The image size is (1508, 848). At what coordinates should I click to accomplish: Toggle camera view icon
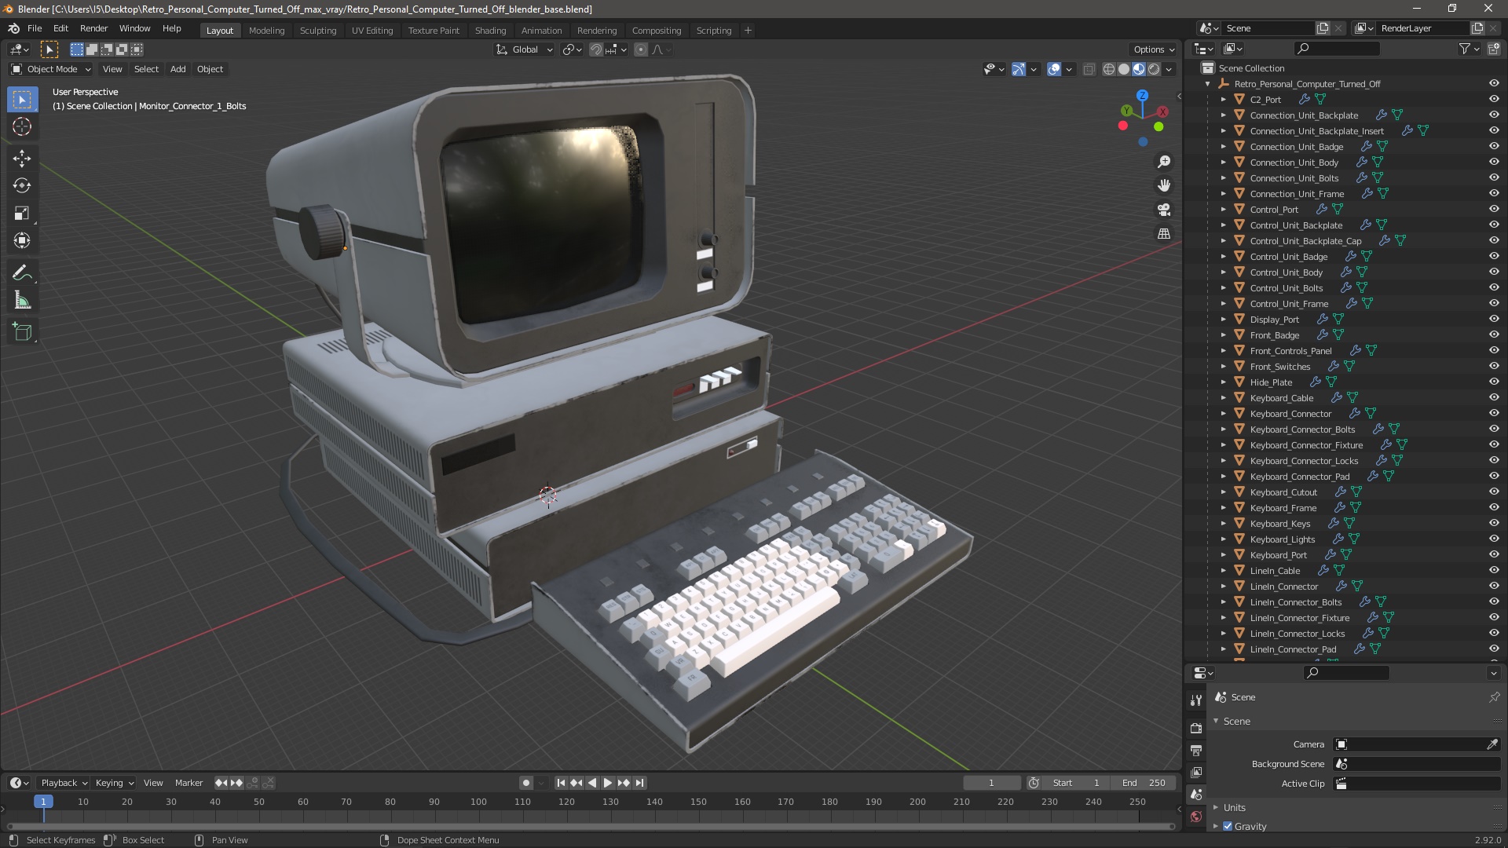pos(1164,210)
